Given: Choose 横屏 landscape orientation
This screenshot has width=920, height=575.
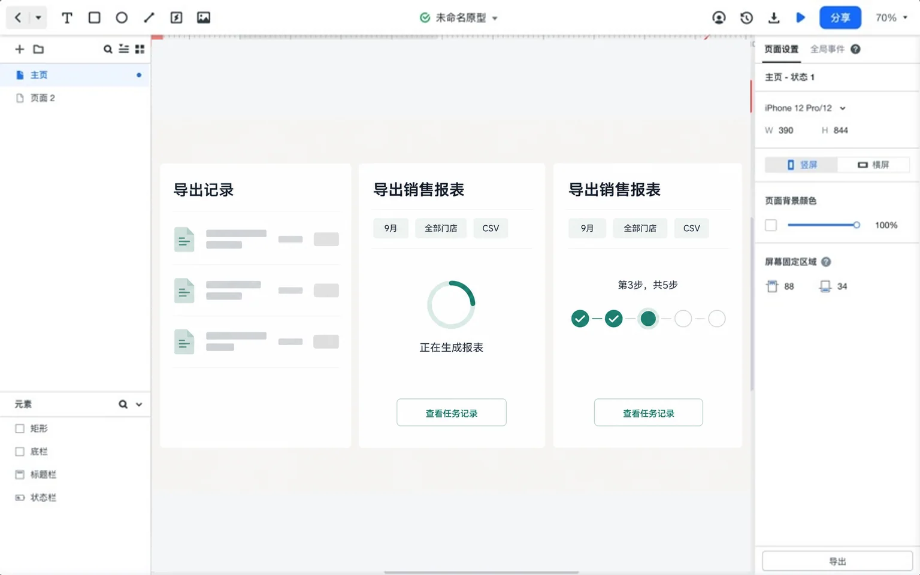Looking at the screenshot, I should click(x=873, y=164).
